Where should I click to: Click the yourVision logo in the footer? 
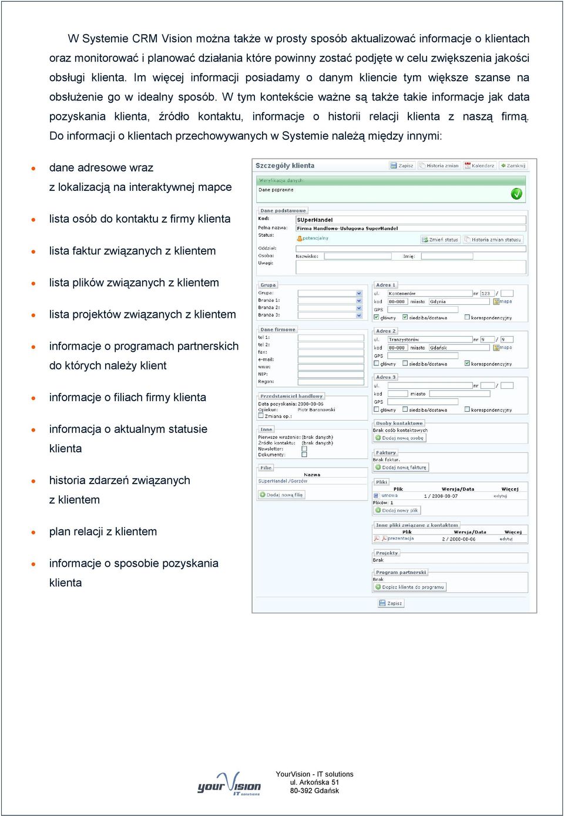tap(229, 784)
